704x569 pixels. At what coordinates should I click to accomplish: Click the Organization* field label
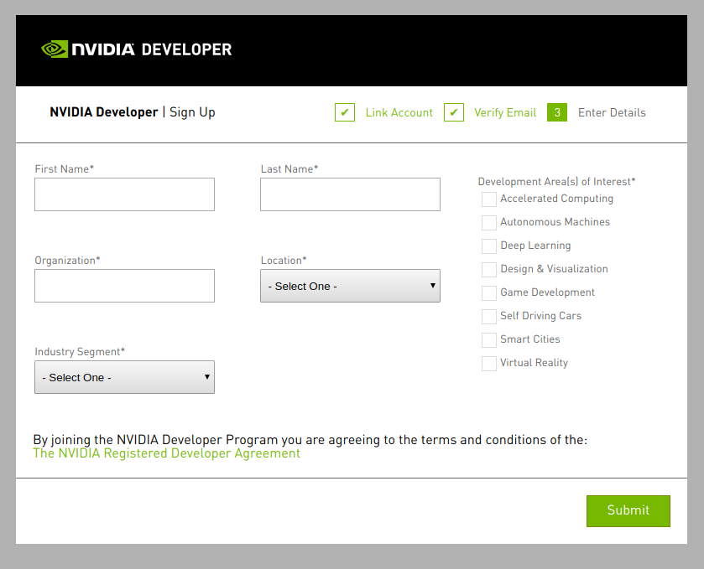[67, 261]
